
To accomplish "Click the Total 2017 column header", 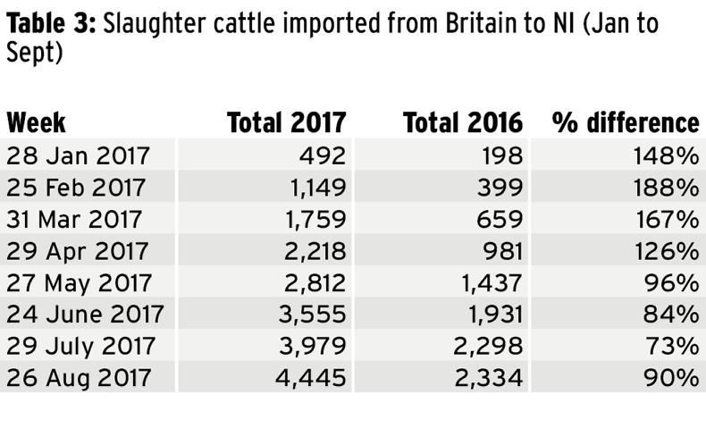I will [286, 122].
